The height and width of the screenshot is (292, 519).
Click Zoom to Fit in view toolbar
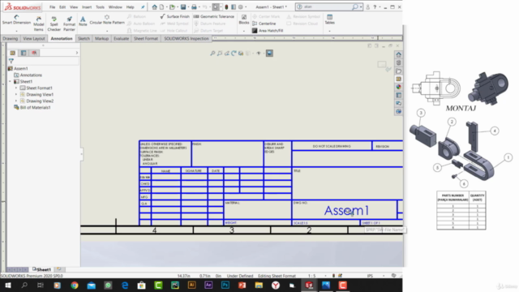coord(212,54)
